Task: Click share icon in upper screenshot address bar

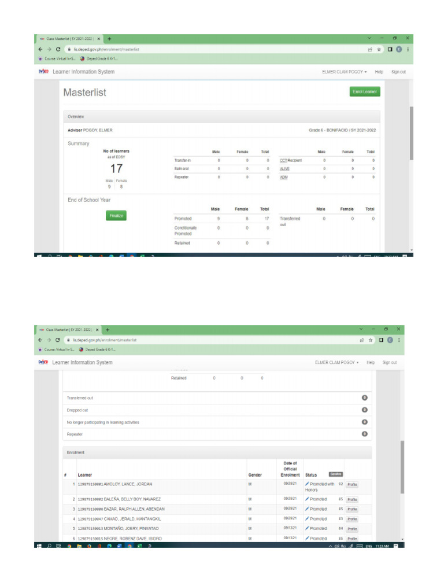Action: pos(370,49)
